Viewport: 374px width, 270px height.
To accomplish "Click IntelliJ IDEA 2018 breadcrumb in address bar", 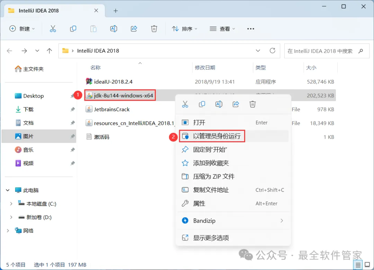I will (98, 51).
